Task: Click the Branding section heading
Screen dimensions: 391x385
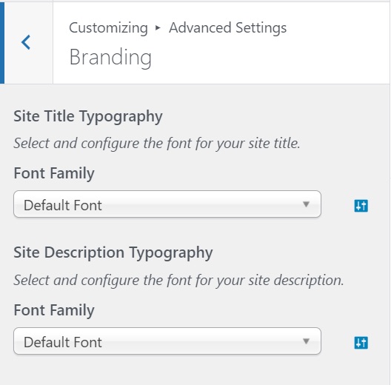Action: coord(110,57)
